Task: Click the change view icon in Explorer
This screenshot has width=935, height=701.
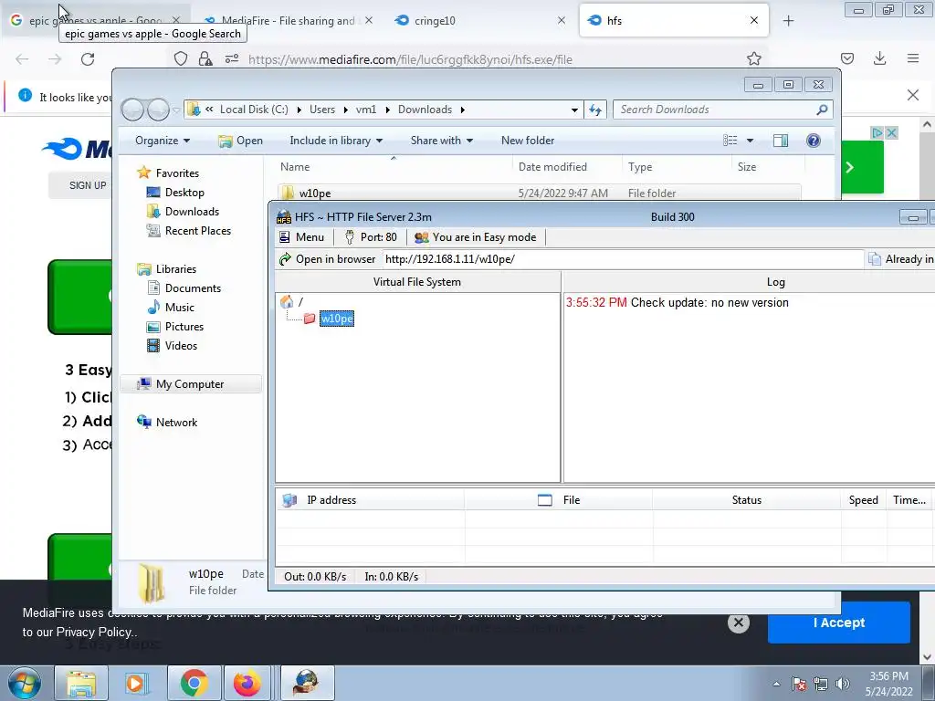Action: (x=730, y=141)
